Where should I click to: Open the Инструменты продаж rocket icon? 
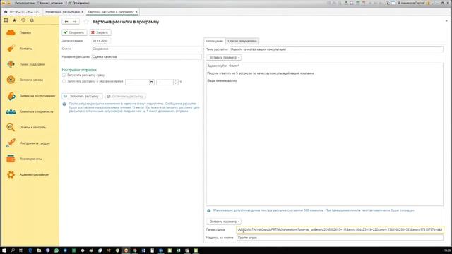tap(11, 143)
